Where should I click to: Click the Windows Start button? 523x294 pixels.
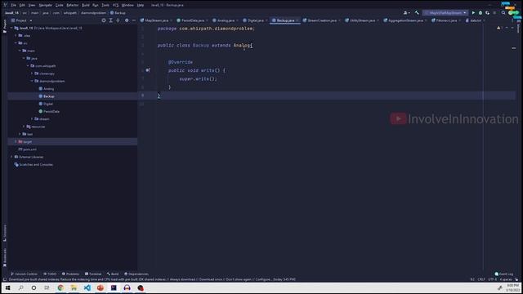pyautogui.click(x=7, y=287)
